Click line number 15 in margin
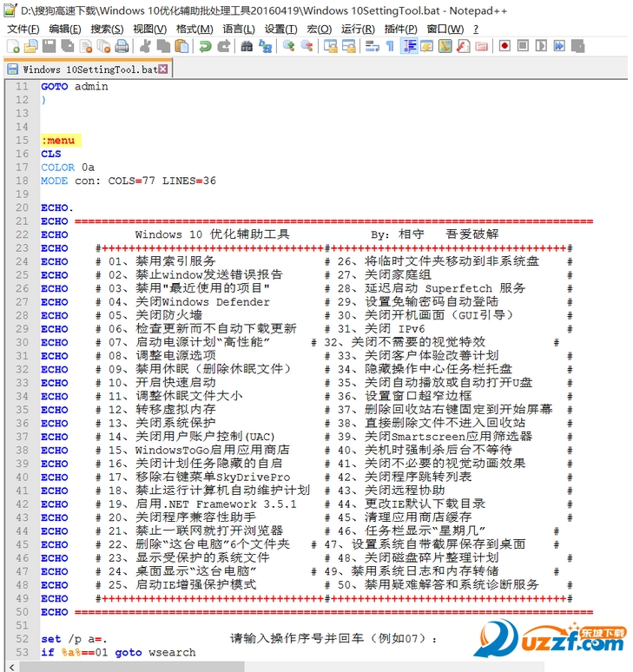 [x=22, y=141]
